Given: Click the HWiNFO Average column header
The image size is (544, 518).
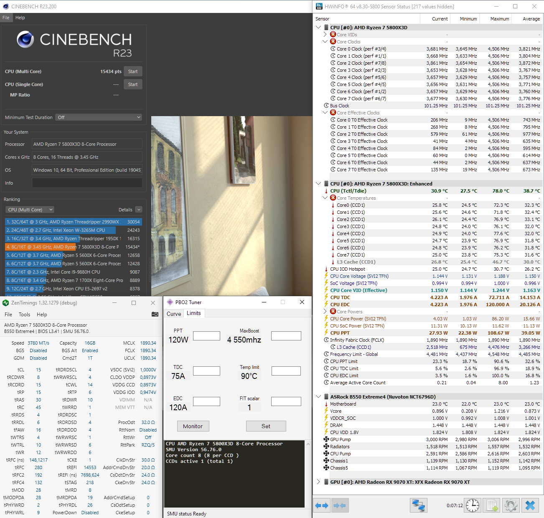Looking at the screenshot, I should (526, 19).
